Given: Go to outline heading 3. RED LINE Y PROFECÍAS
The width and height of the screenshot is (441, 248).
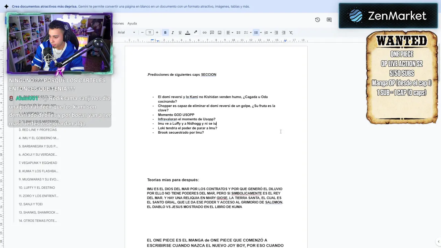Looking at the screenshot, I should [38, 130].
